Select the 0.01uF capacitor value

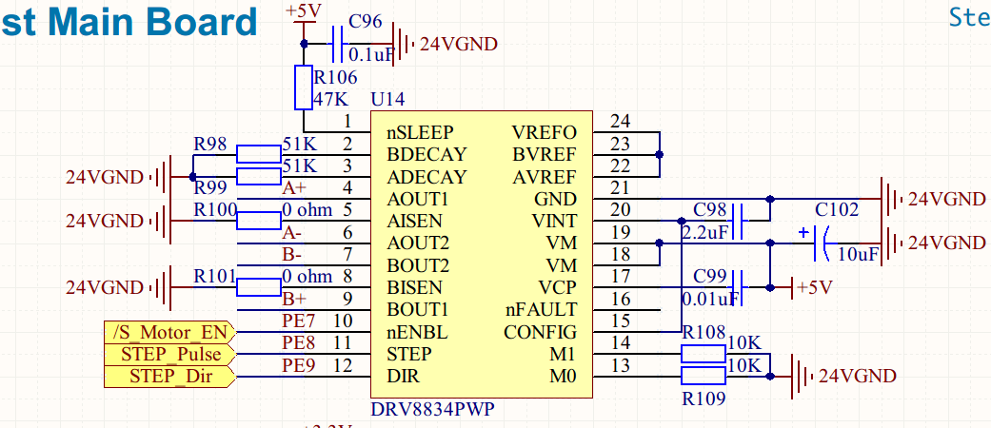point(710,298)
